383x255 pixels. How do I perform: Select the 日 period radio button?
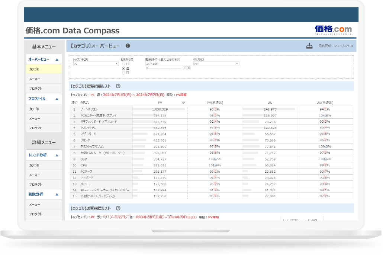click(x=123, y=73)
